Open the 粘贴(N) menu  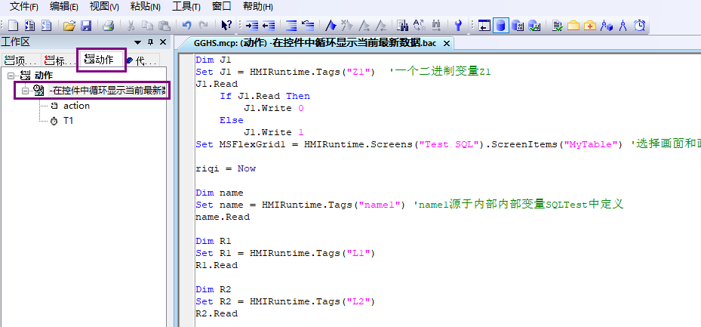(x=146, y=7)
